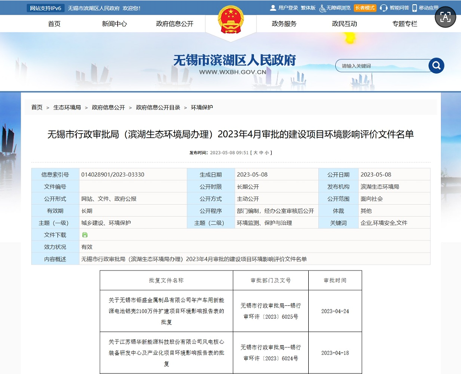Go to 生态环境局 breadcrumb link
461x374 pixels.
click(67, 108)
